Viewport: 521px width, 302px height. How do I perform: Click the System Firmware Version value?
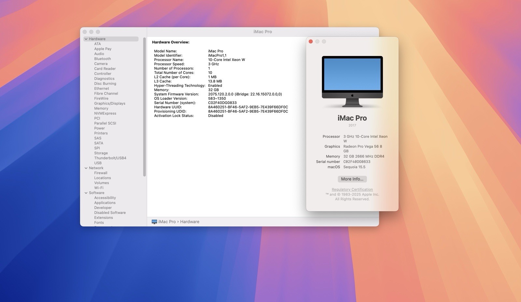245,94
